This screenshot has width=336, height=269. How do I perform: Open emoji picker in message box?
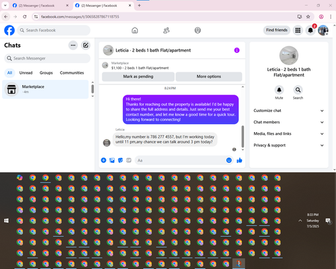(228, 160)
